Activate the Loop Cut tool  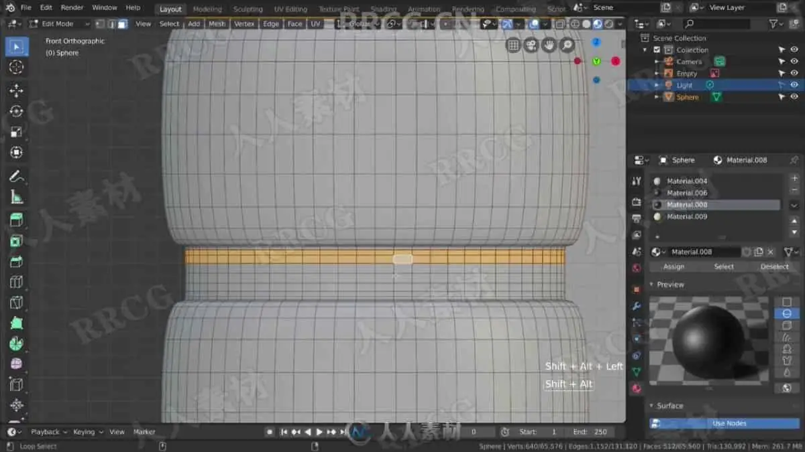click(17, 282)
